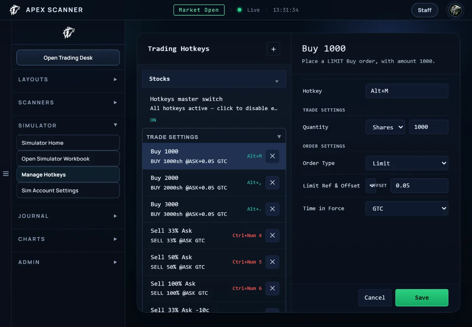Screen dimensions: 472x327
Task: Click the Staff button
Action: coord(425,10)
